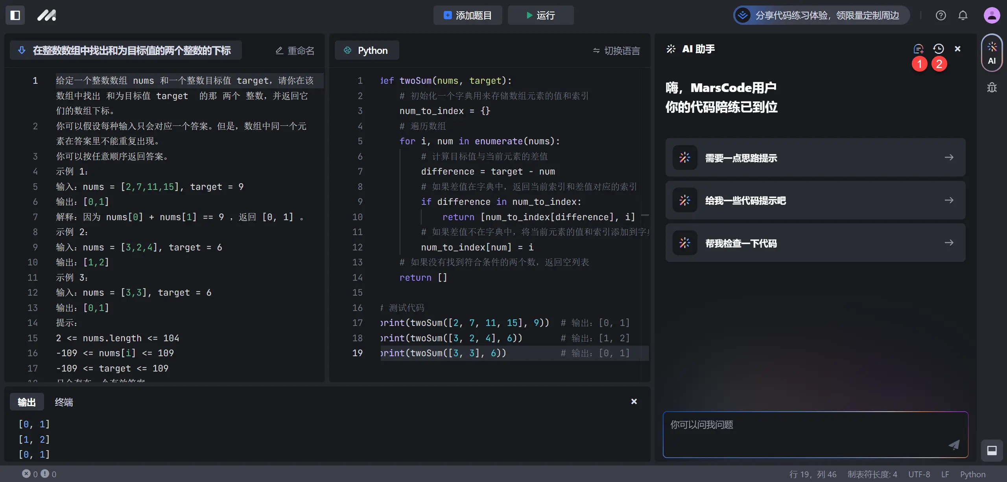Click code line 17 print twoSum call
Screen dimensions: 1007x482
coord(465,323)
